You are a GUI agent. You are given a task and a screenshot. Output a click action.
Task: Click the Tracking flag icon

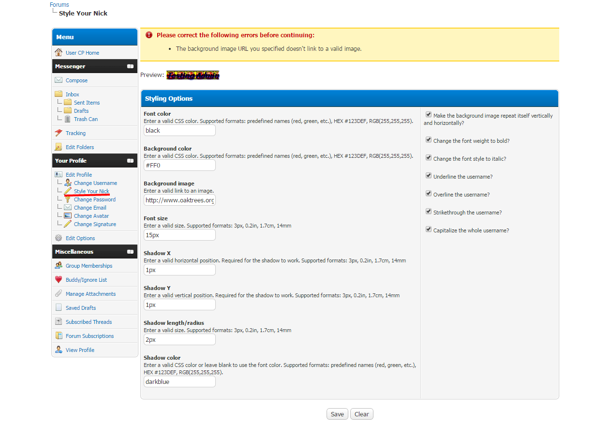pos(59,133)
